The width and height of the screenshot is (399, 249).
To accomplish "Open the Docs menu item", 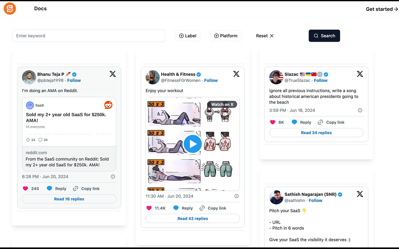I will point(41,9).
